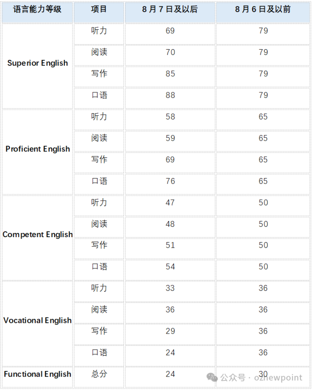
Task: Click the 8月7日及以后 column header
Action: tap(170, 12)
